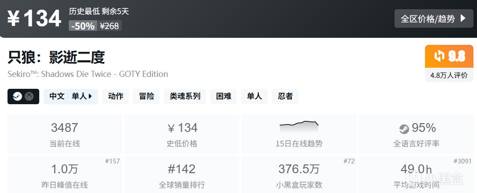477x193 pixels.
Task: Click the large ¥134 current price
Action: coord(34,19)
